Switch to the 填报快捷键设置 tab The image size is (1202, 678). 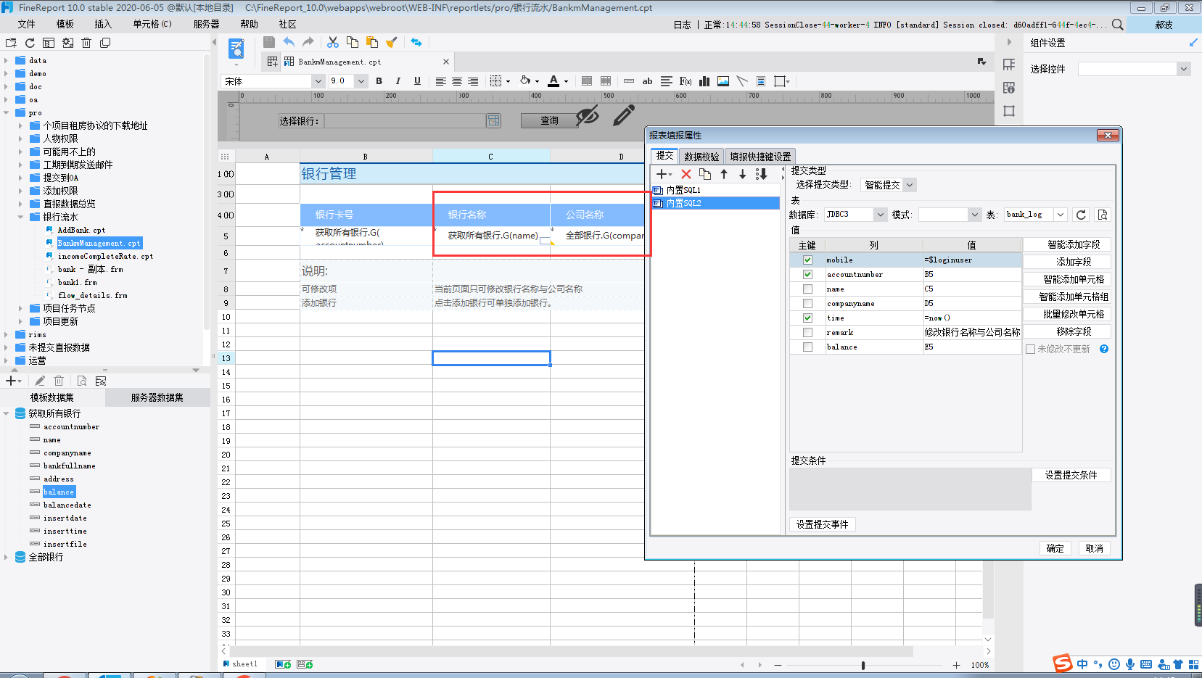(760, 156)
